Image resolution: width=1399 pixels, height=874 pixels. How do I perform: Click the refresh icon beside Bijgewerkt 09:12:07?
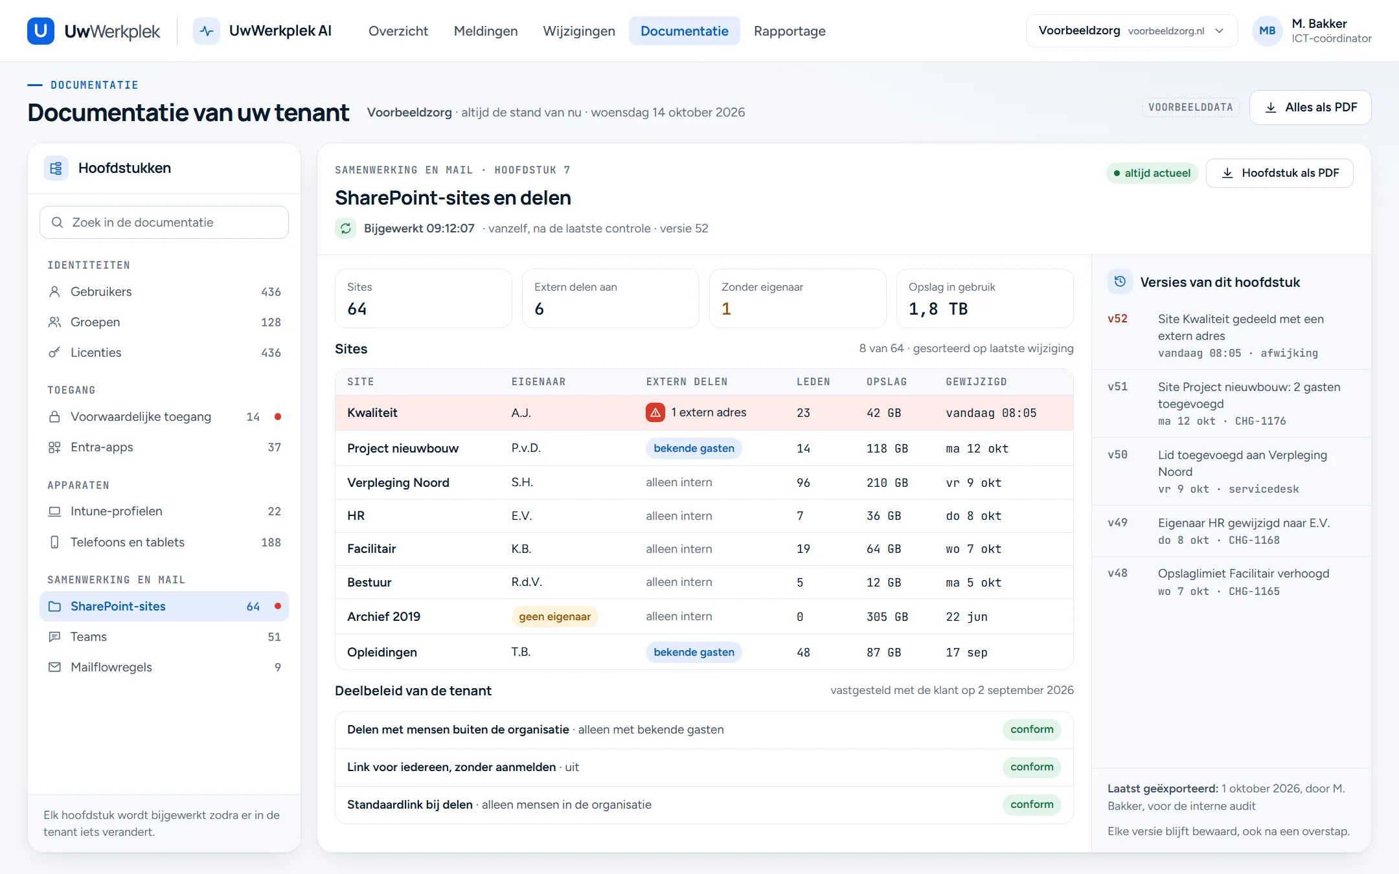tap(346, 229)
